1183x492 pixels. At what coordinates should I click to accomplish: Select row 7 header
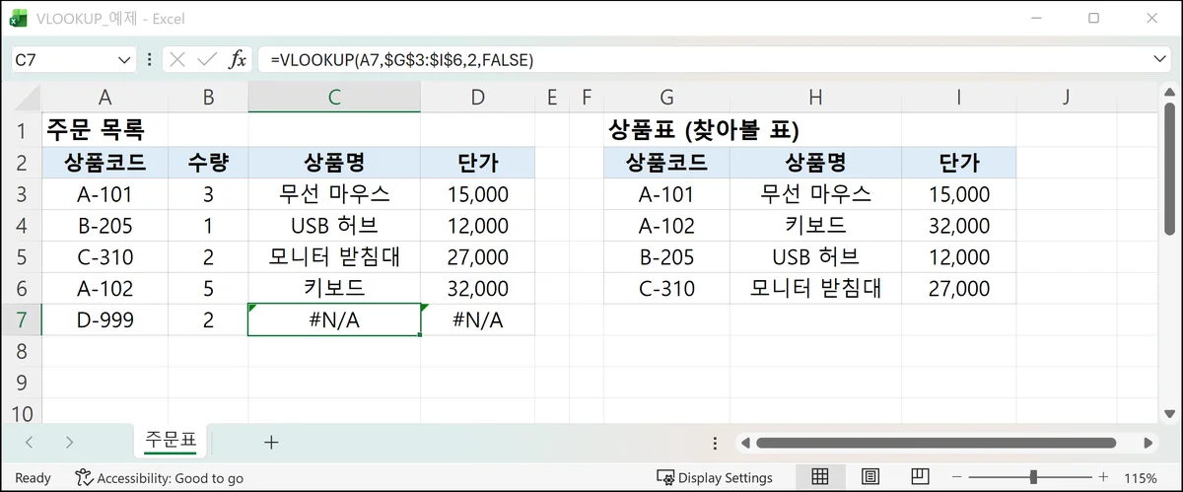click(x=21, y=319)
